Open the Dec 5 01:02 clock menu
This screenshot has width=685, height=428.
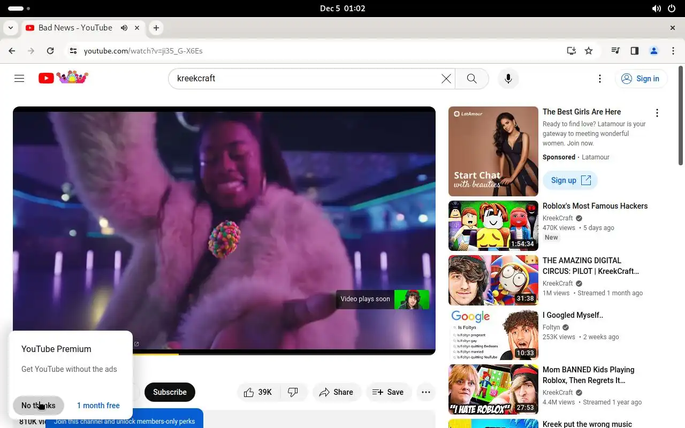(x=342, y=9)
